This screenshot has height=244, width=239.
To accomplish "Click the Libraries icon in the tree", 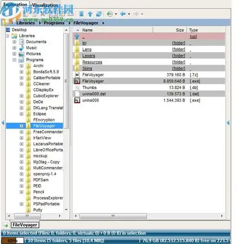I will (14, 36).
